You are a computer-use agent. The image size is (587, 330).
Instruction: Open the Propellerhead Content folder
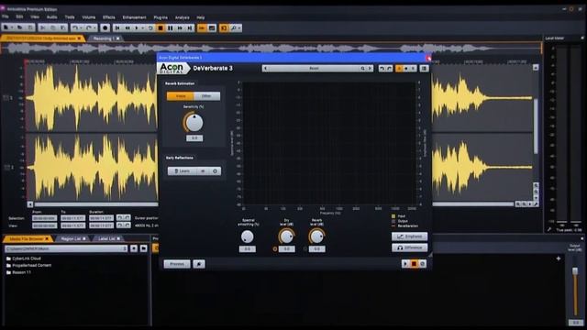pyautogui.click(x=32, y=265)
